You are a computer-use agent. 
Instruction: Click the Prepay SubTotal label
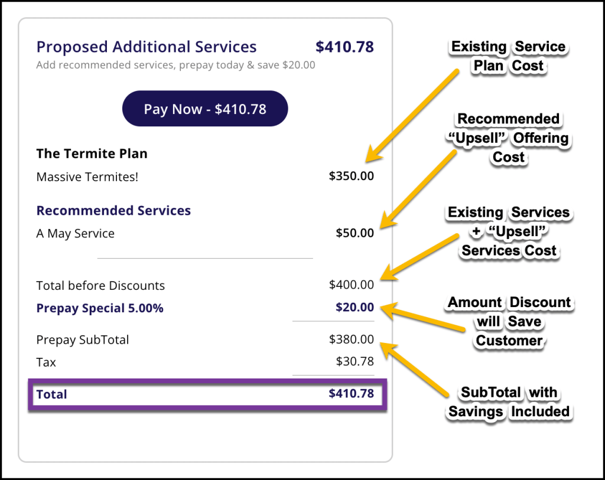pos(82,340)
